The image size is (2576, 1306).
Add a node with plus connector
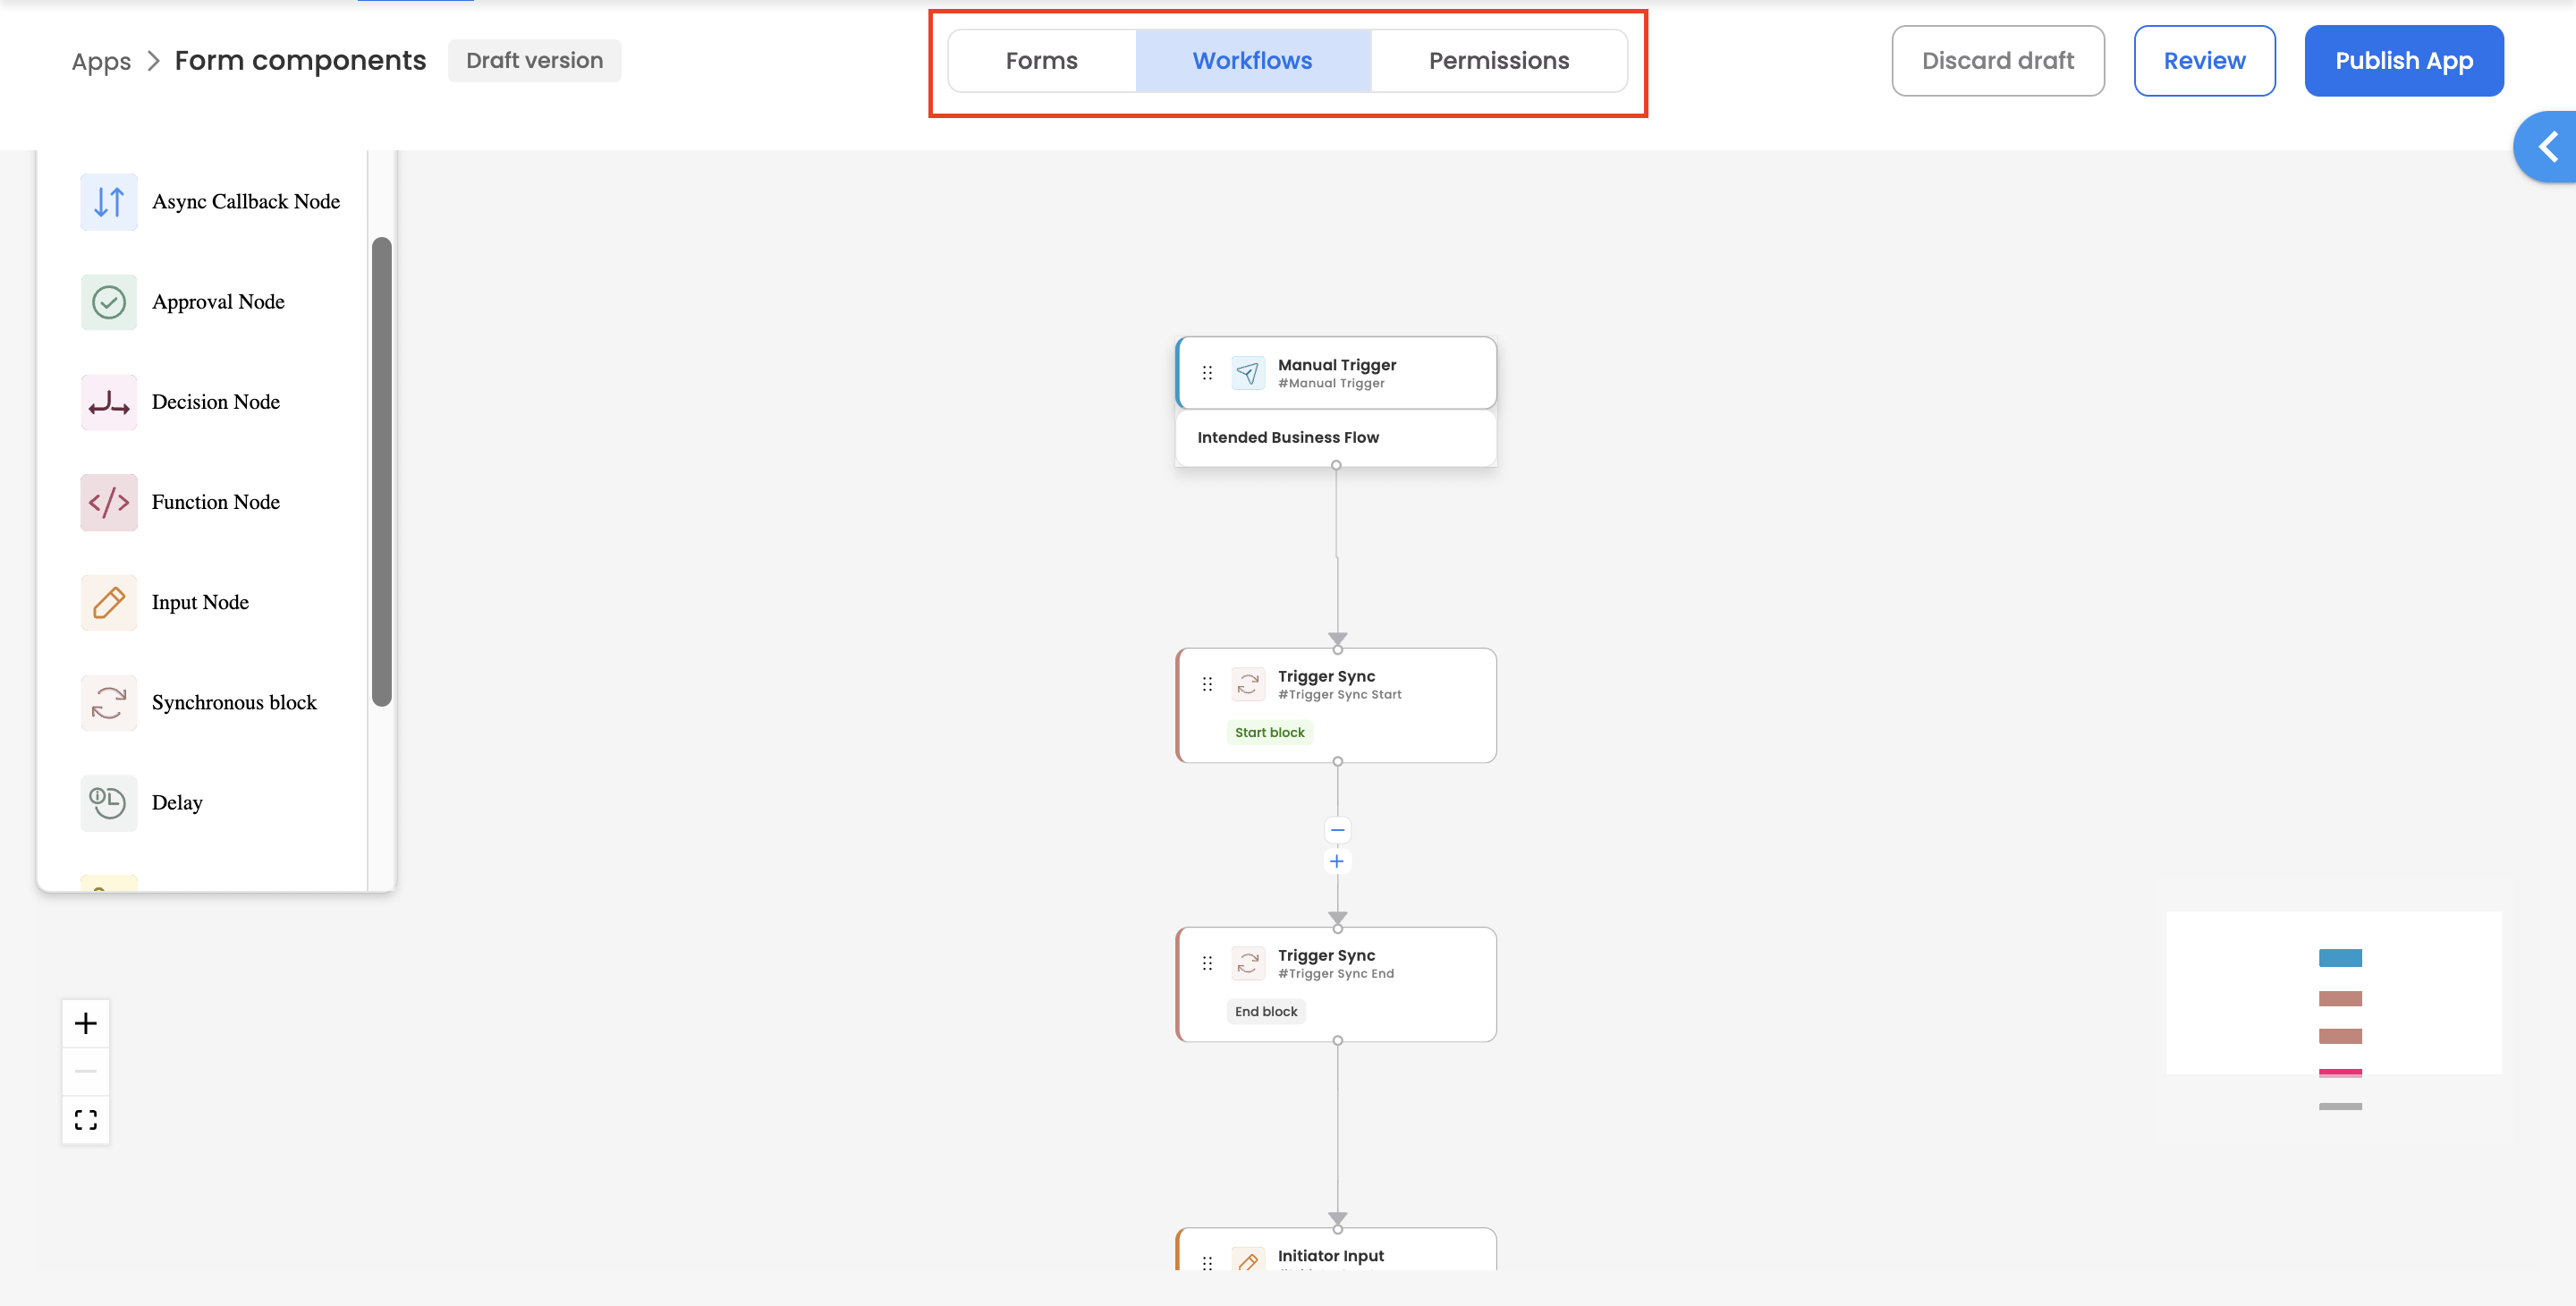pos(1337,861)
